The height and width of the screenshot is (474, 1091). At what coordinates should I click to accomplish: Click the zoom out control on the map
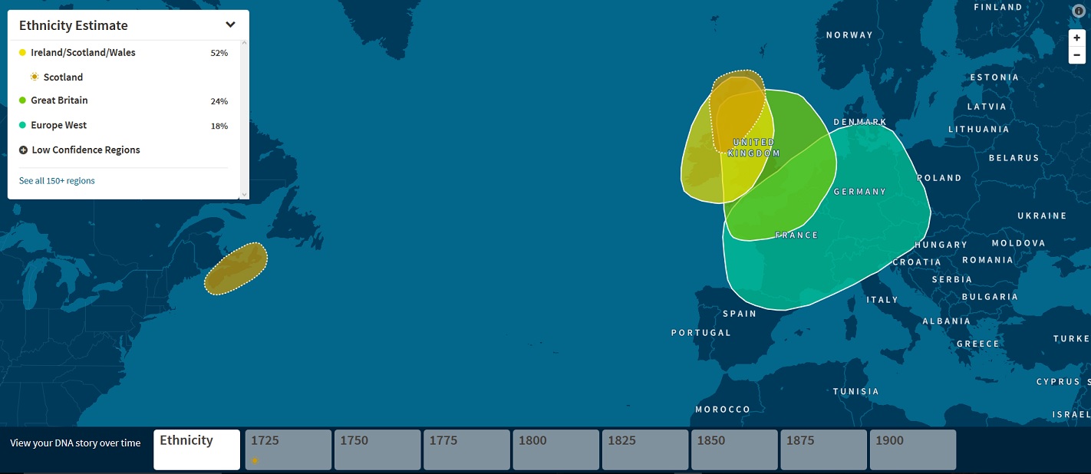[x=1076, y=54]
